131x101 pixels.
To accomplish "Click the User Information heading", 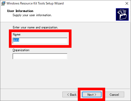I will [20, 11].
